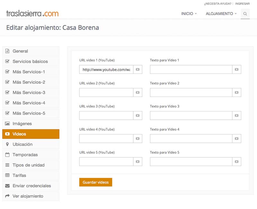This screenshot has width=257, height=209.
Task: Go to Más Servicios-4 section
Action: coord(31,103)
